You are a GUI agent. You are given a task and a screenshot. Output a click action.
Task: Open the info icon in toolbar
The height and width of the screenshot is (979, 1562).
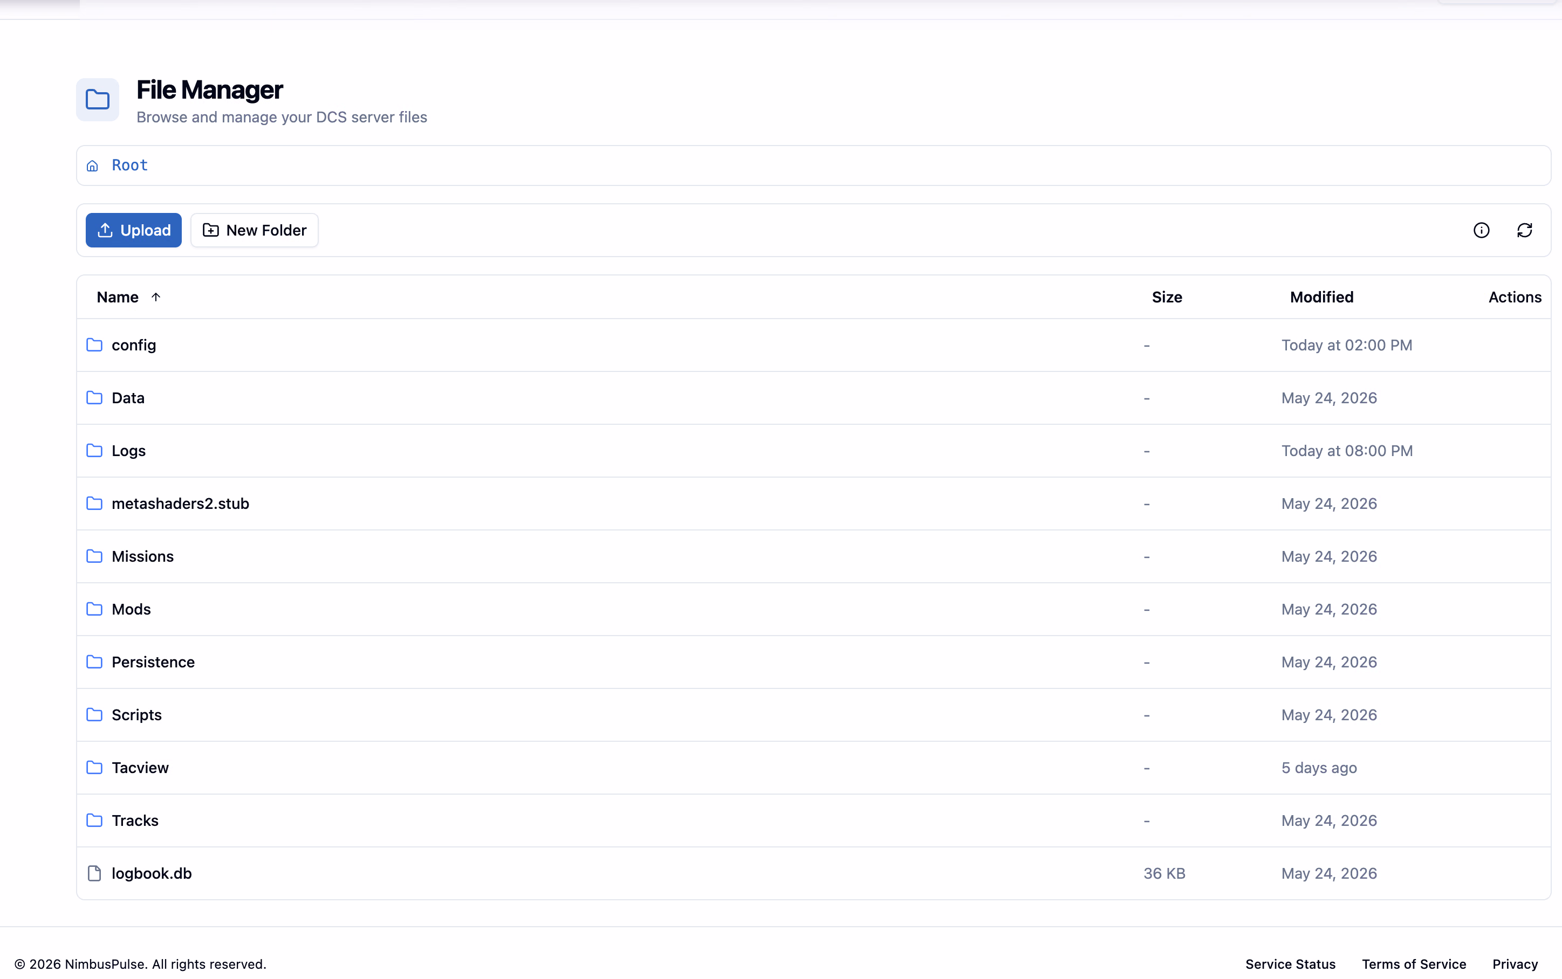pos(1481,230)
